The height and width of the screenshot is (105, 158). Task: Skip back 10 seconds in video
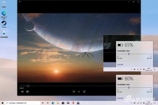tap(74, 91)
